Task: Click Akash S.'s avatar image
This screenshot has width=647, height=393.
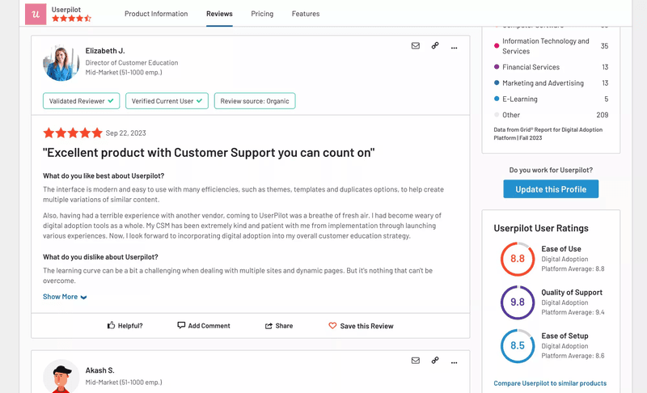Action: pyautogui.click(x=61, y=377)
